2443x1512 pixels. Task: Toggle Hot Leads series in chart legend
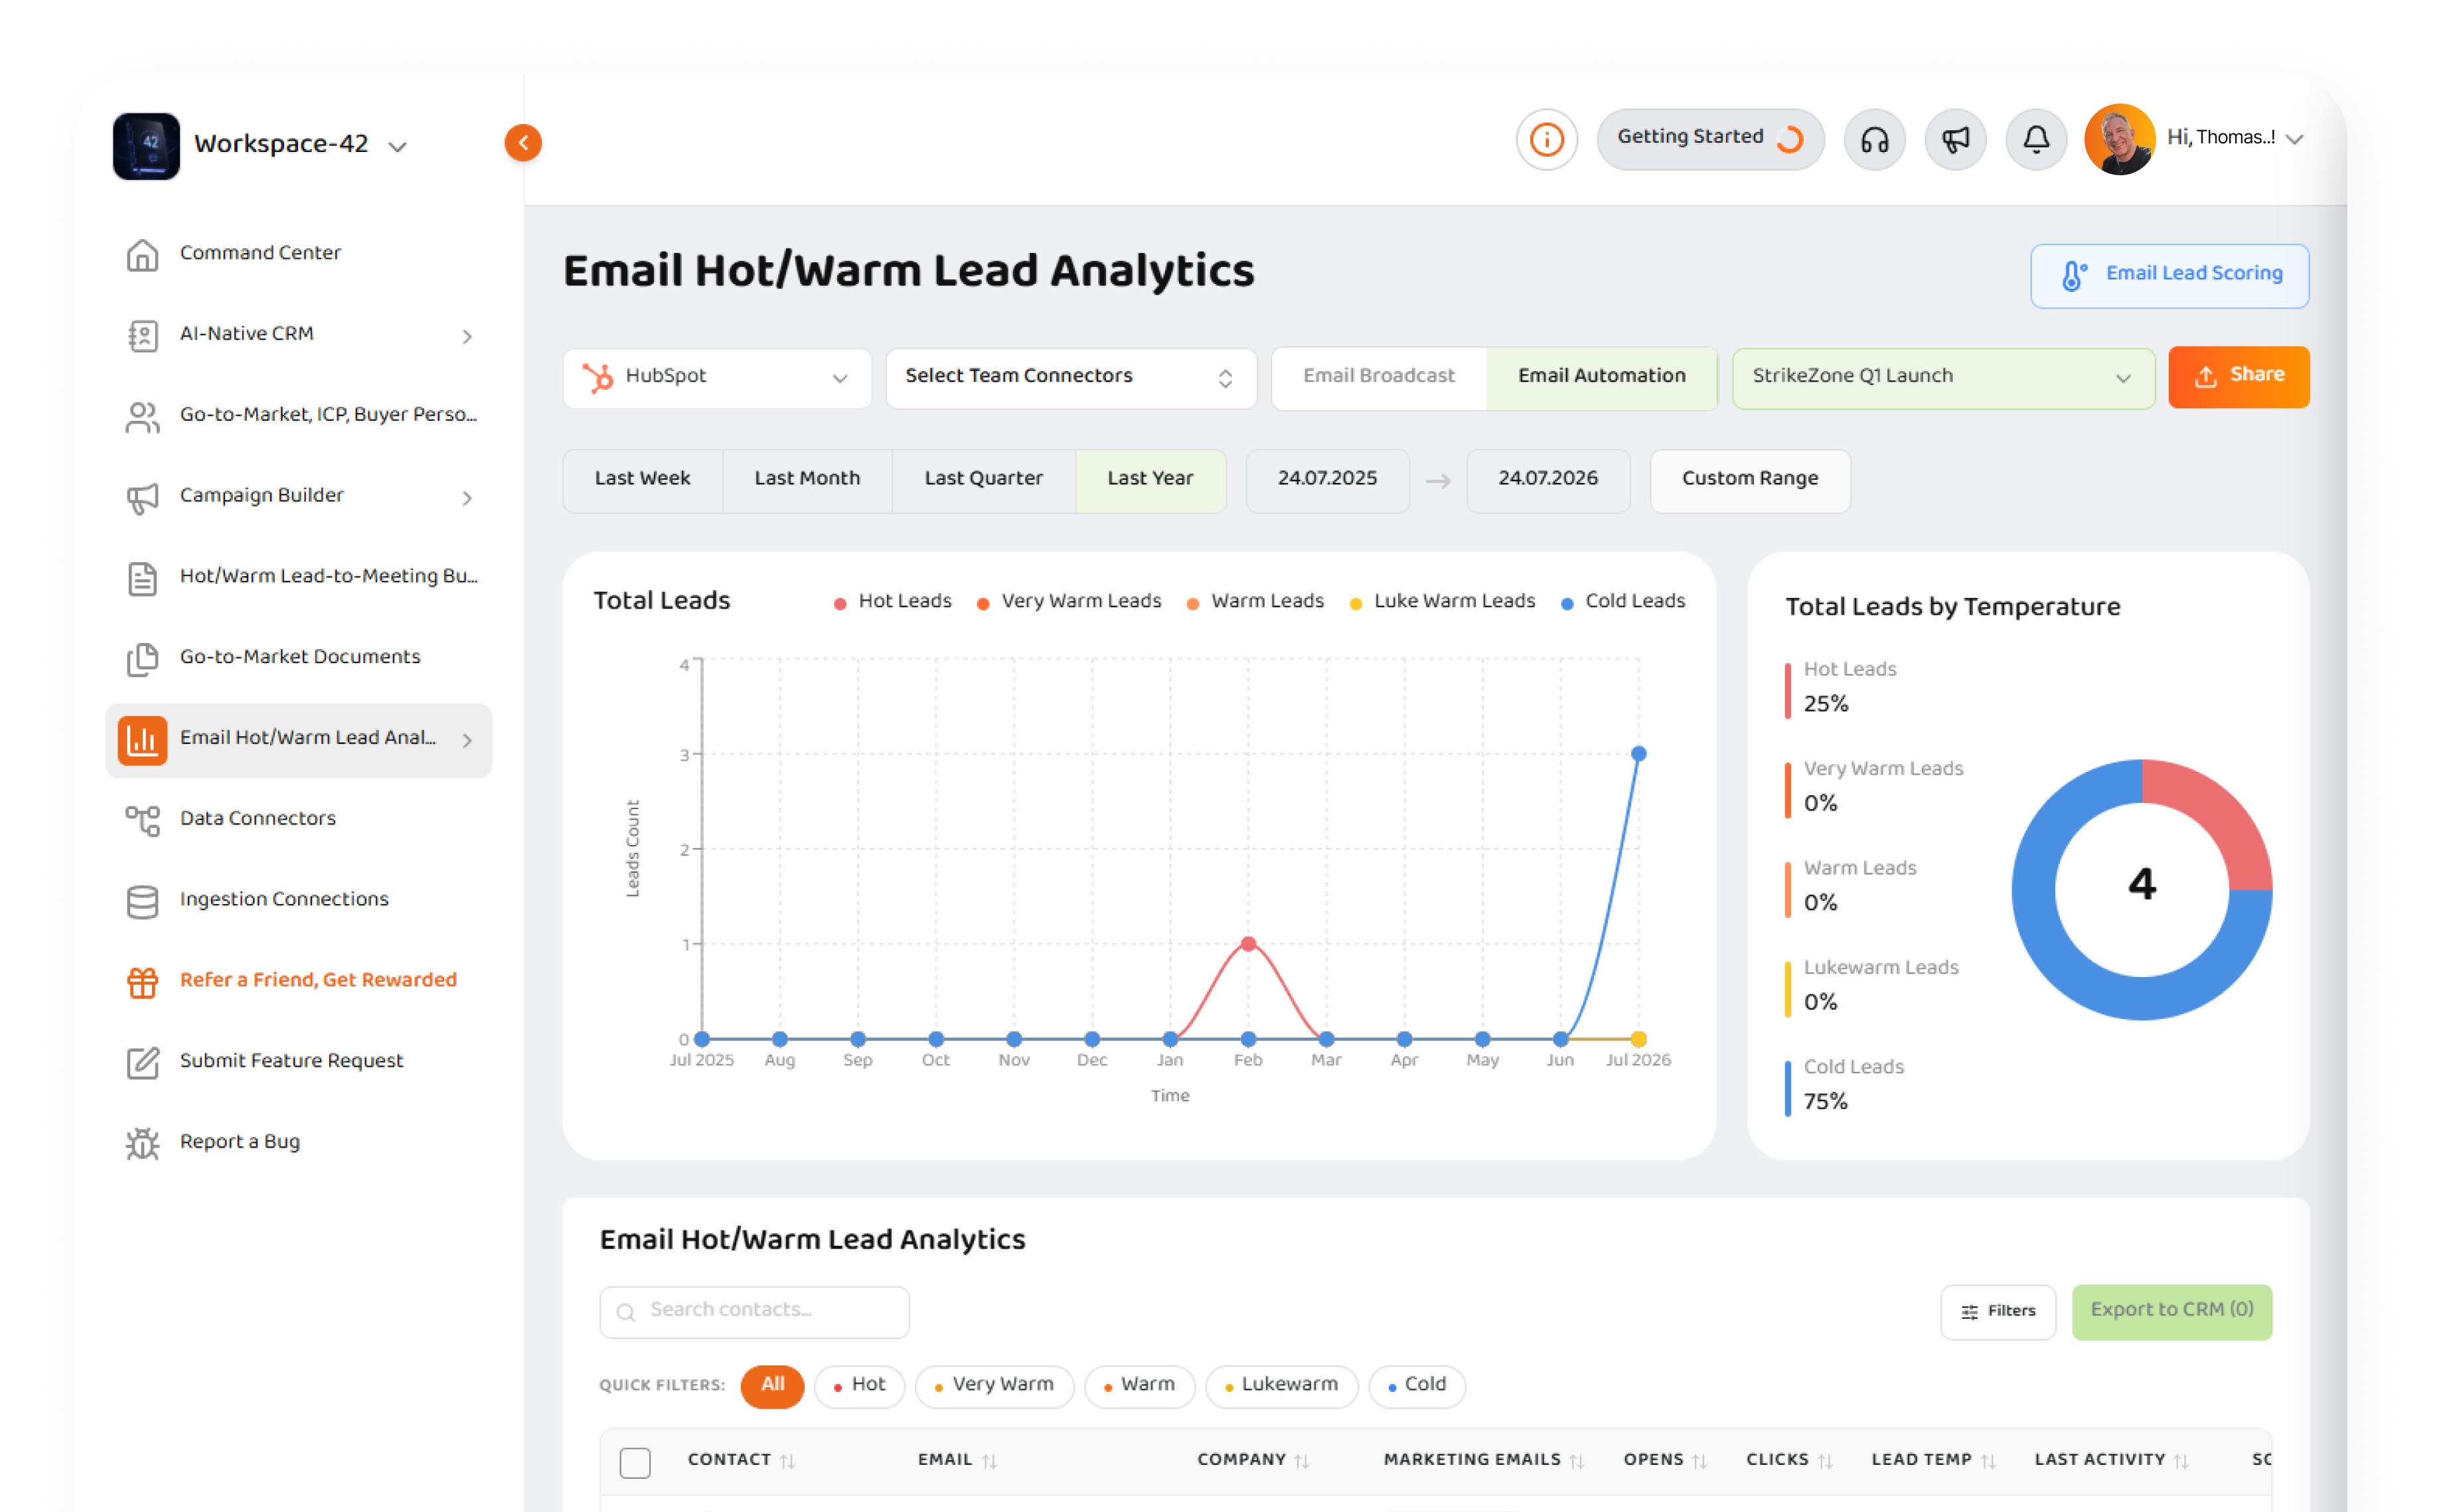(892, 602)
